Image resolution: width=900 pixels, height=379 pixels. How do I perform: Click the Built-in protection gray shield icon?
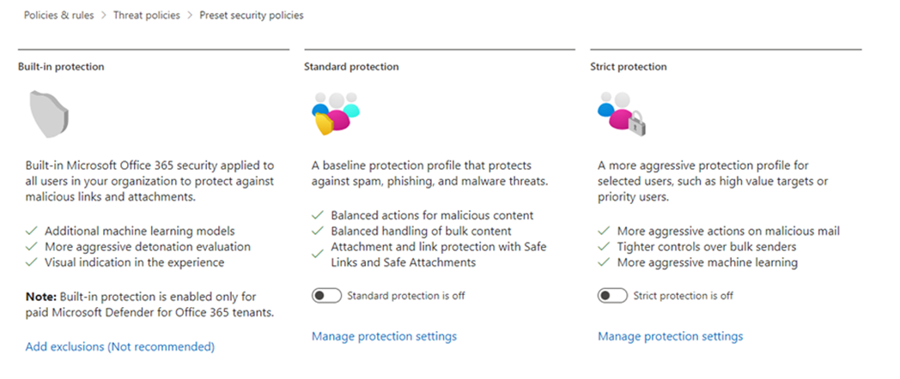49,114
